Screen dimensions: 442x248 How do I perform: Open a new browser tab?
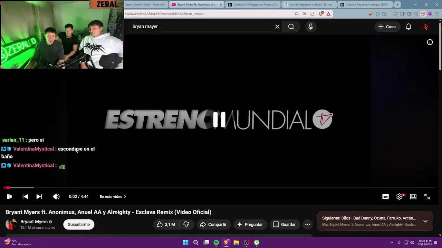pyautogui.click(x=397, y=4)
